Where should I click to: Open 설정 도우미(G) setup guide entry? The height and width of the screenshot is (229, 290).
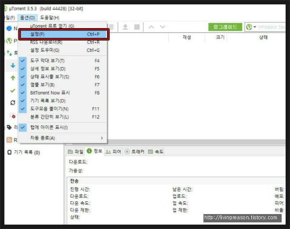point(63,50)
